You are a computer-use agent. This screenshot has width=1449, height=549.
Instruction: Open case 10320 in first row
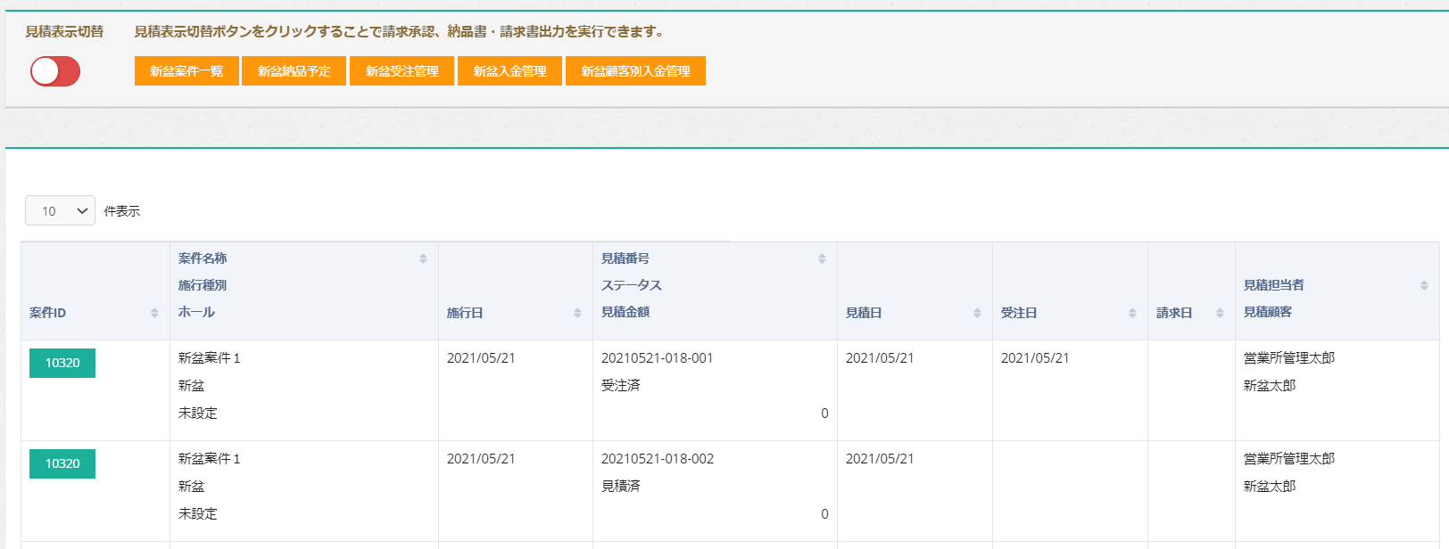click(x=62, y=363)
